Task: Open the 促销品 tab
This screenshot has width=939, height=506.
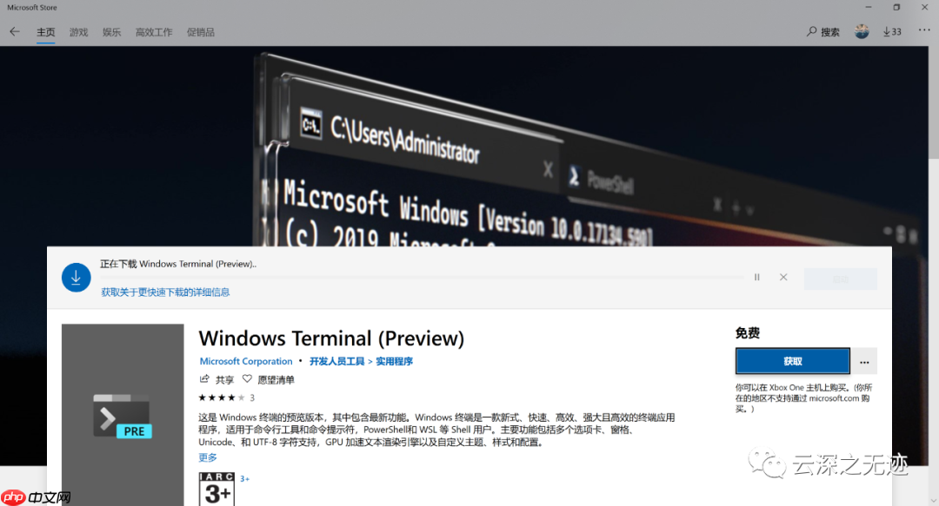Action: click(201, 32)
